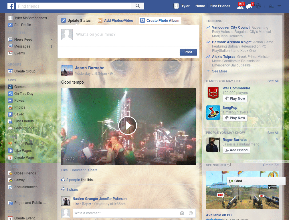Select the Add Photos/Video tab

click(116, 21)
